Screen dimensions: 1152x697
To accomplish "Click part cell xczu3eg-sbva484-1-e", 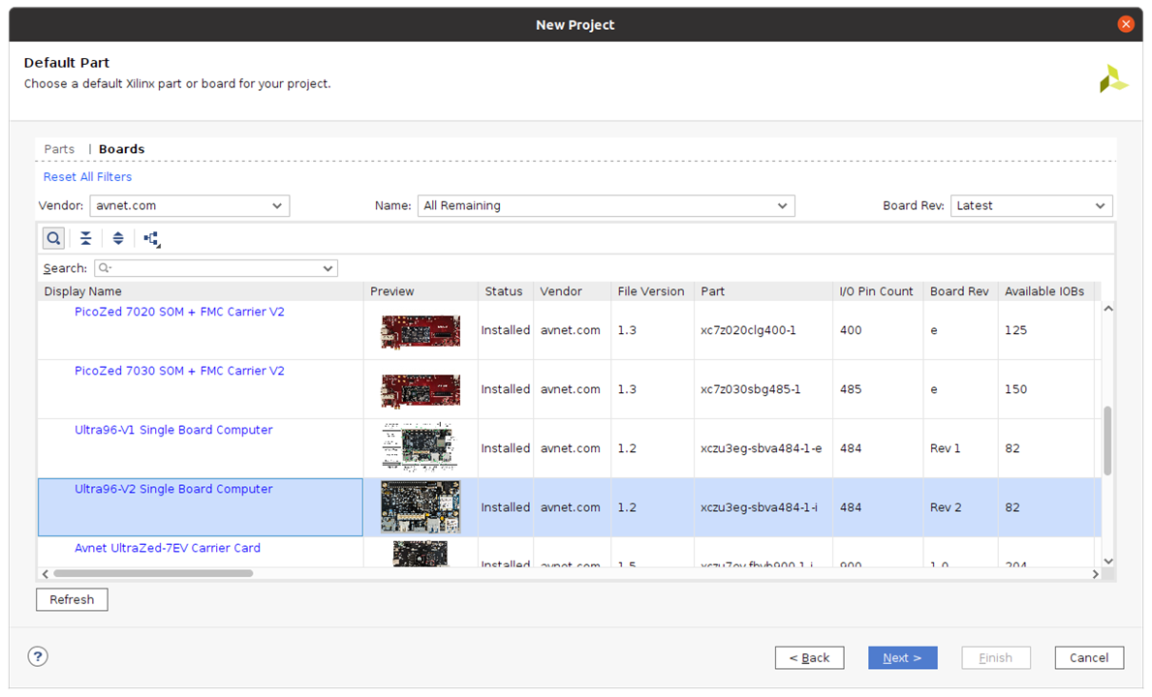I will [x=762, y=448].
